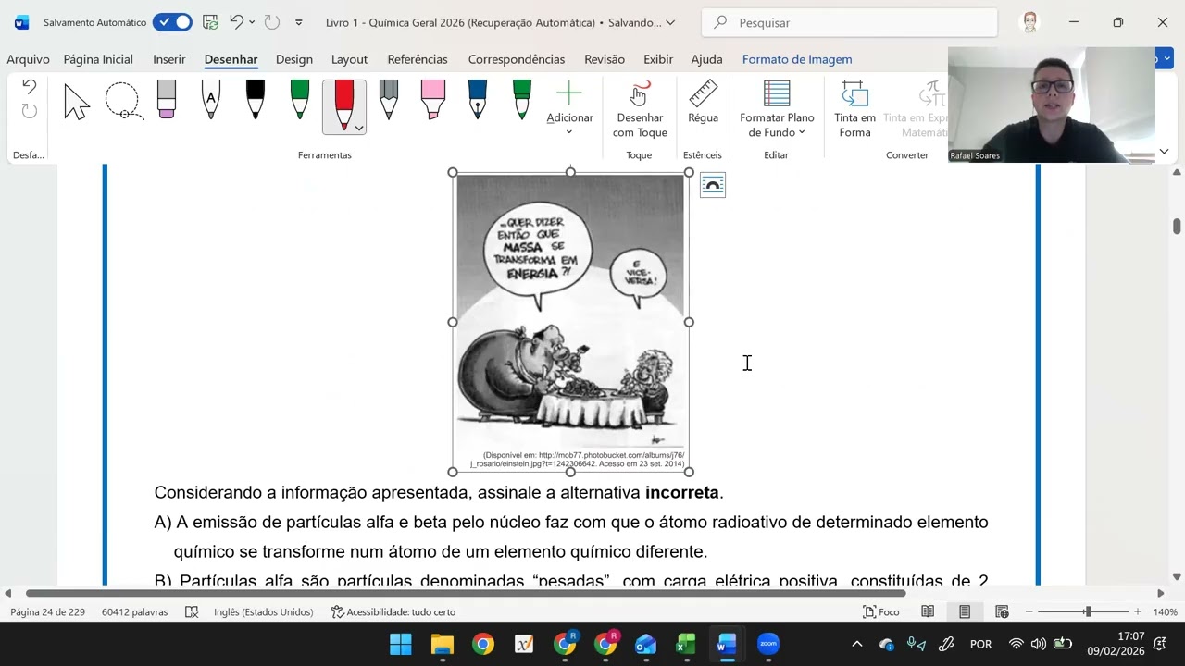Select the arrow selection tool

point(77,102)
